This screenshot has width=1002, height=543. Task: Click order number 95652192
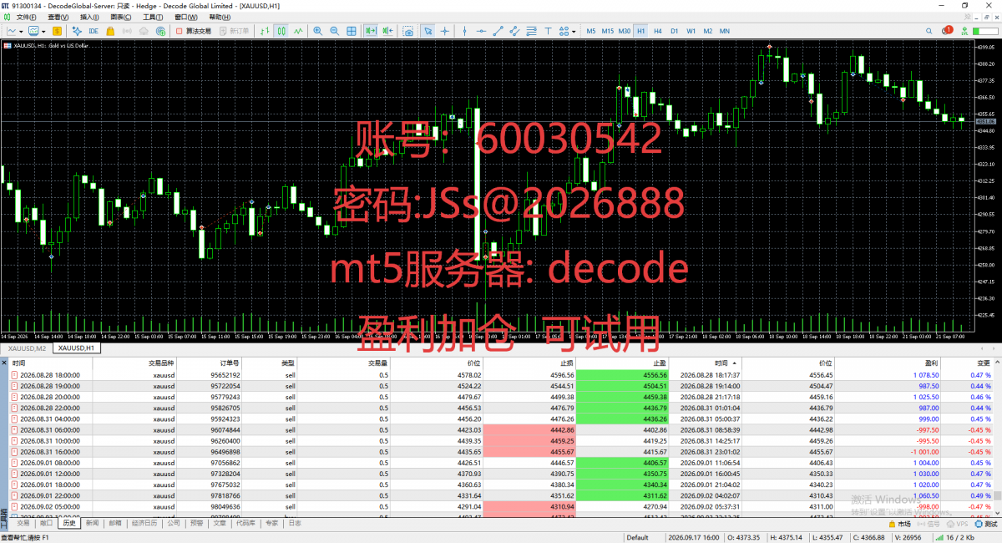pos(225,375)
